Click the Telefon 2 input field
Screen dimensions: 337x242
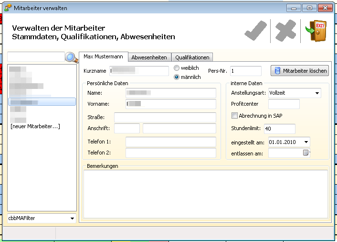tap(171, 153)
